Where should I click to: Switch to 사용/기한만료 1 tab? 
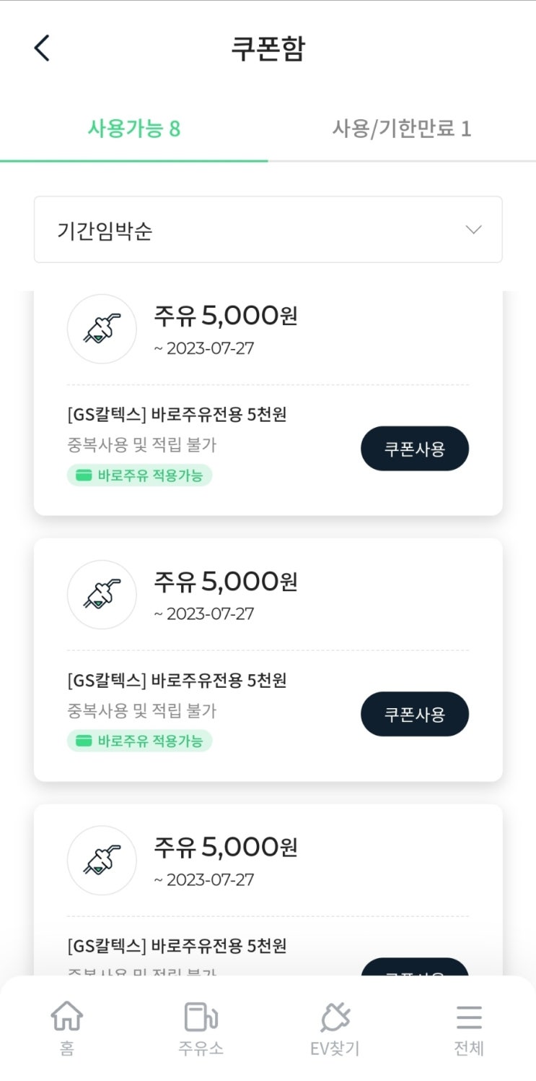coord(401,129)
